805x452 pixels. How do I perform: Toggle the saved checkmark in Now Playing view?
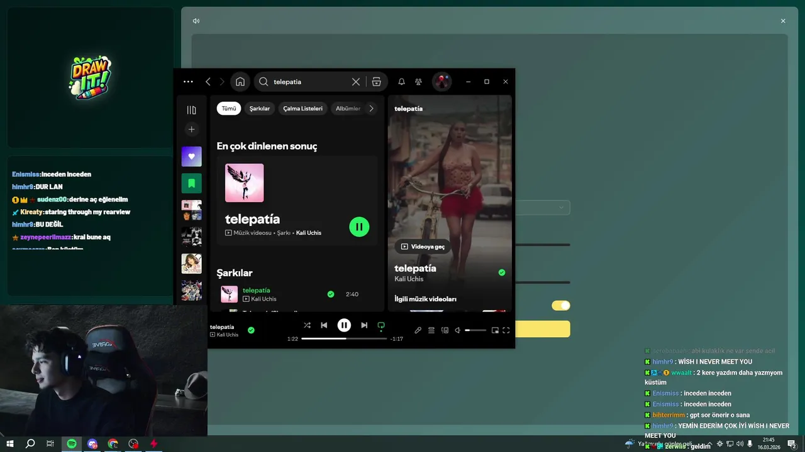[x=502, y=272]
